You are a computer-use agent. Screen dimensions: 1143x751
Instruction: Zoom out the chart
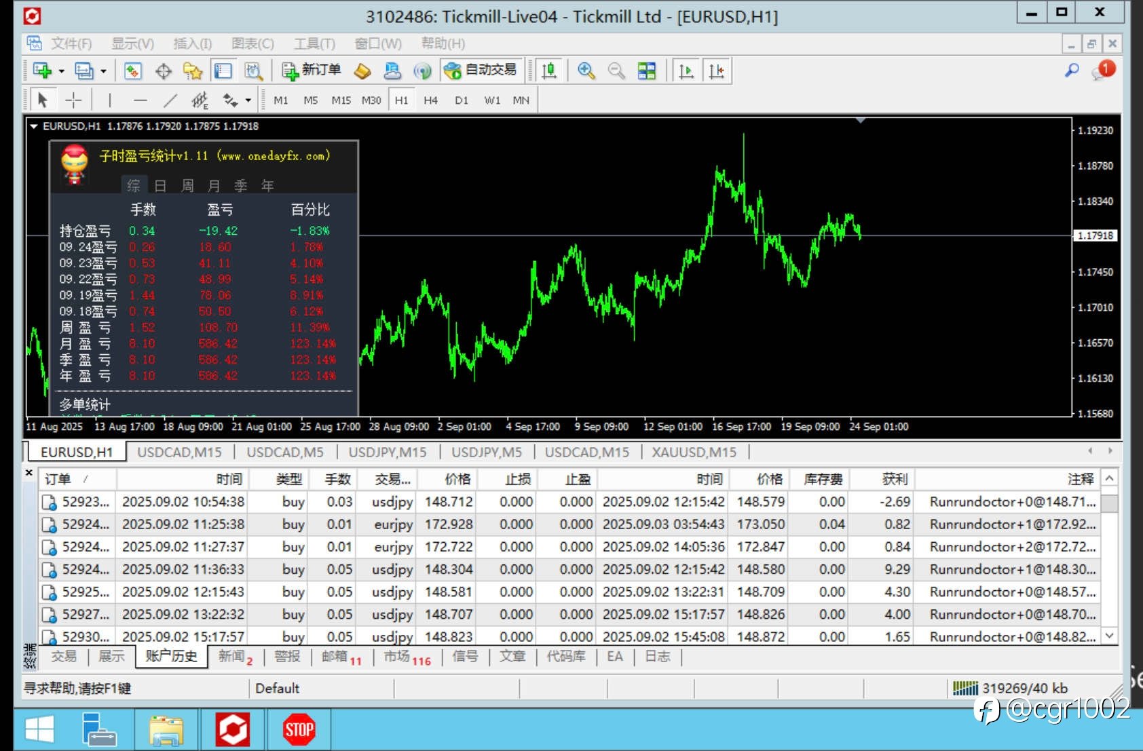tap(616, 71)
